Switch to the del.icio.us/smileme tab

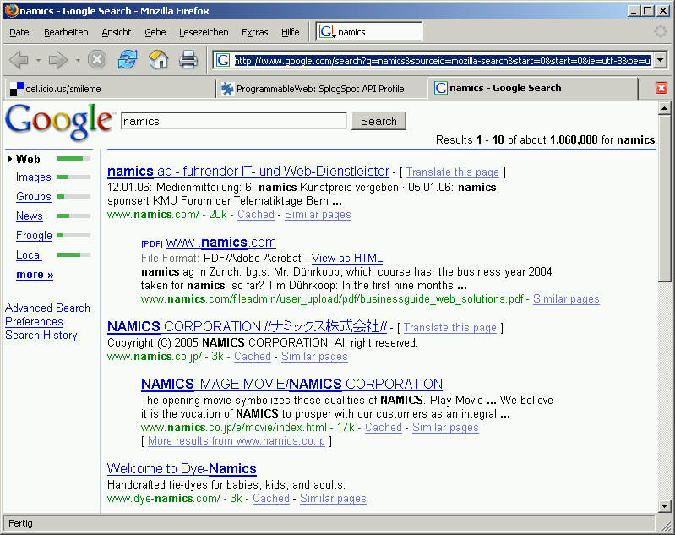click(x=108, y=88)
